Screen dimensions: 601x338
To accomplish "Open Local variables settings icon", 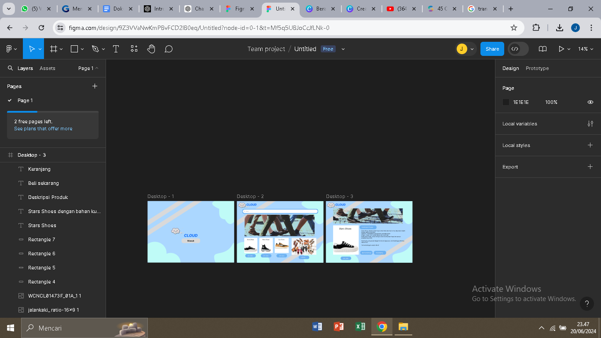I will pos(590,124).
